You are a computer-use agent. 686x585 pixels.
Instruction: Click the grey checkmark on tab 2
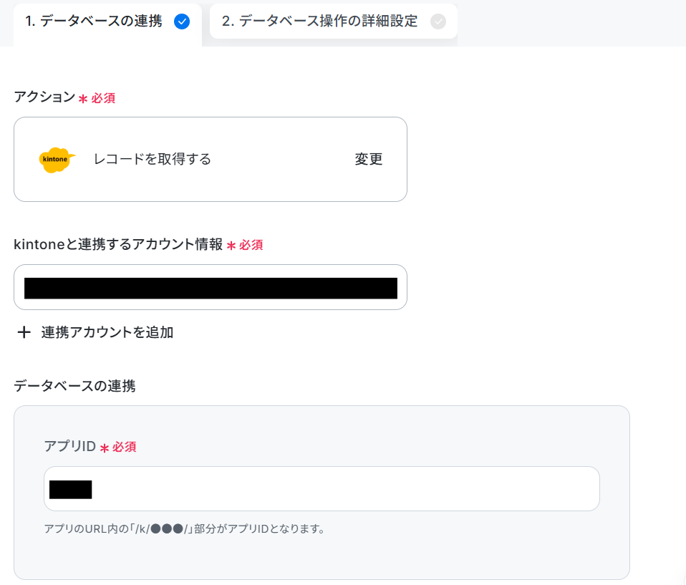[x=438, y=21]
